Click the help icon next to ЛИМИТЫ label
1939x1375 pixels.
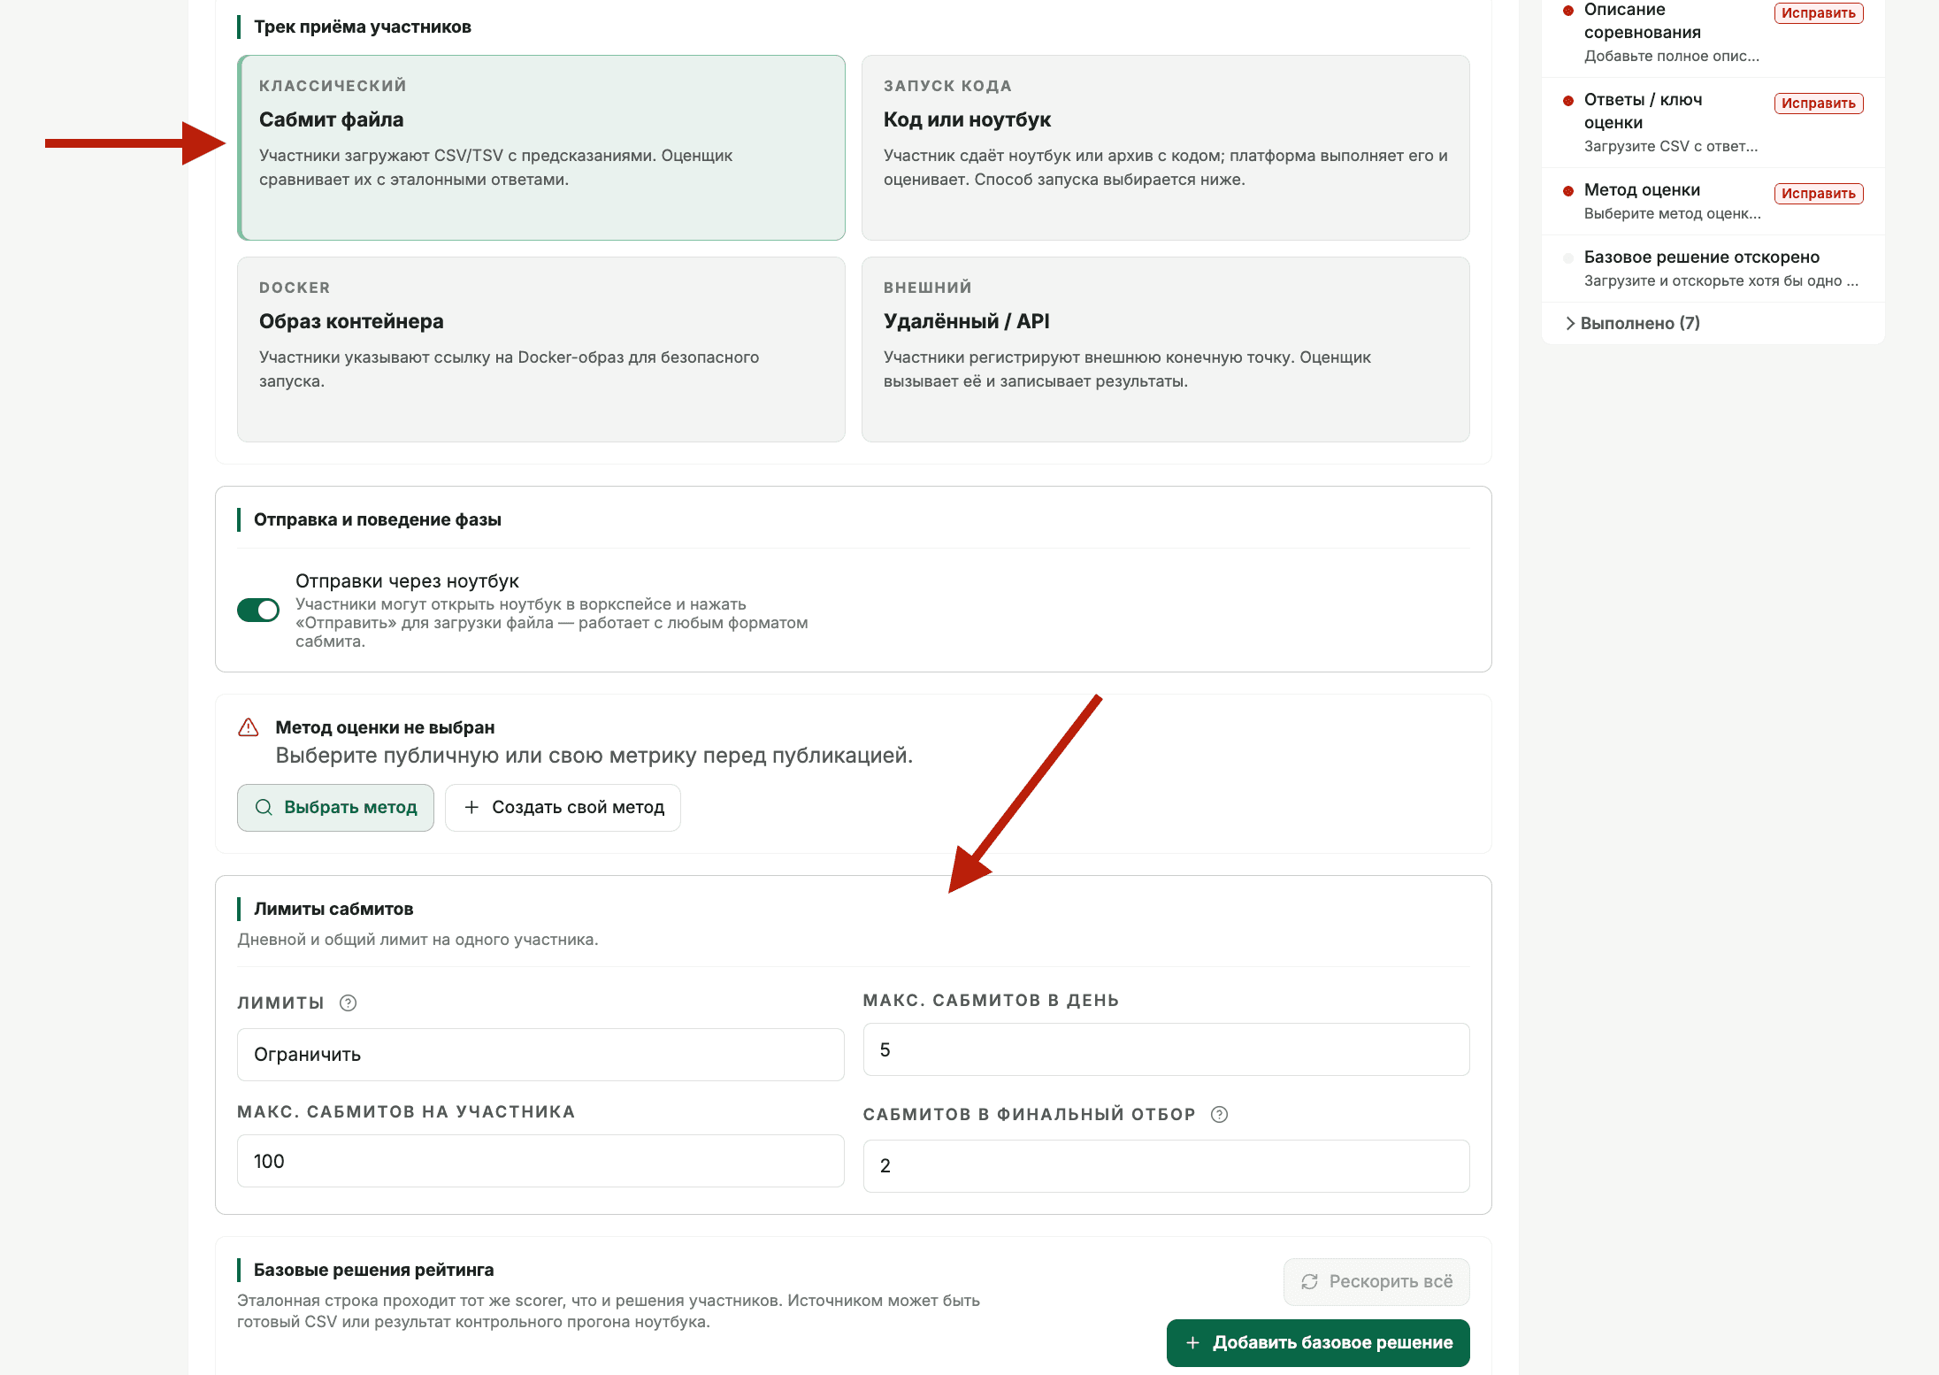[x=348, y=1002]
